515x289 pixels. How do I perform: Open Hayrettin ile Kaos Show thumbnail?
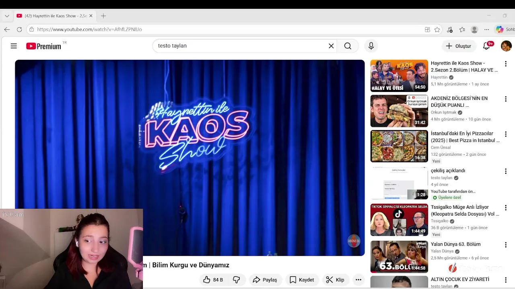click(399, 76)
